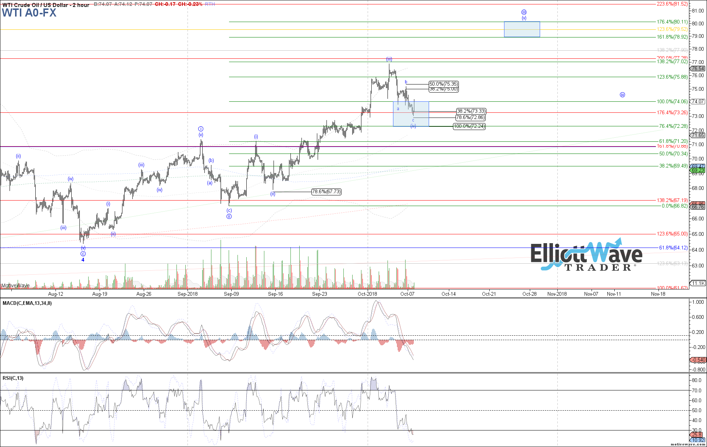
Task: Click the circled i wave label
Action: click(201, 129)
